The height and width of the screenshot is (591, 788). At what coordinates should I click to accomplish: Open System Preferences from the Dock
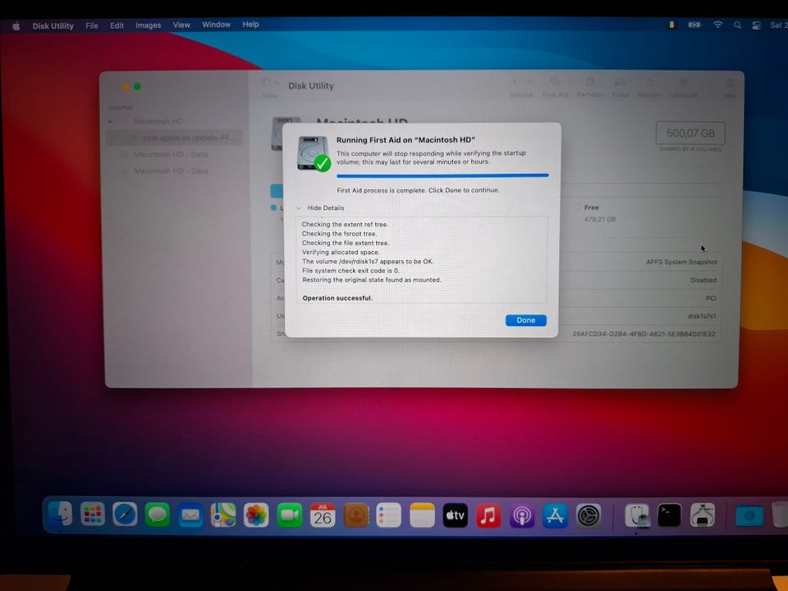pyautogui.click(x=589, y=515)
